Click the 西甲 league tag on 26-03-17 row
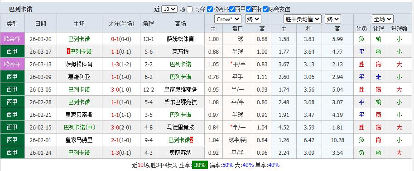The width and height of the screenshot is (414, 171). point(12,51)
